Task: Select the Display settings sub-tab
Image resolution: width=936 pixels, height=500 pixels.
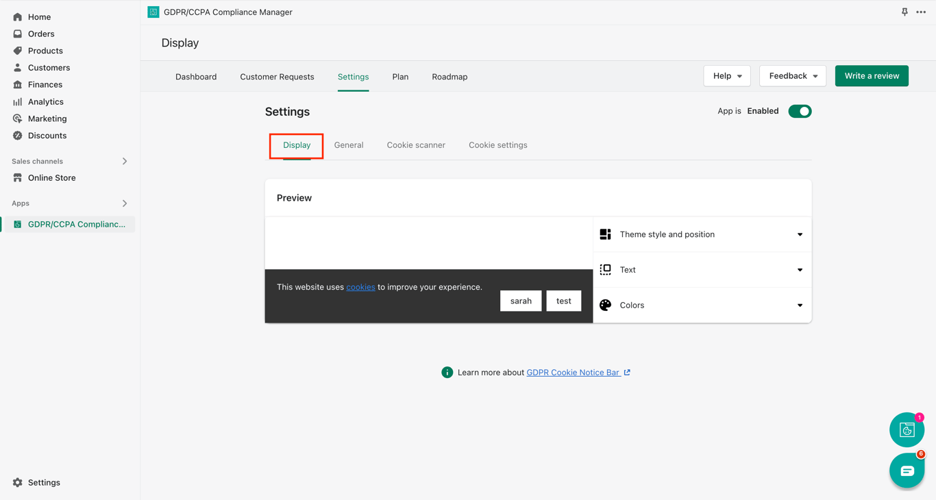Action: (x=297, y=145)
